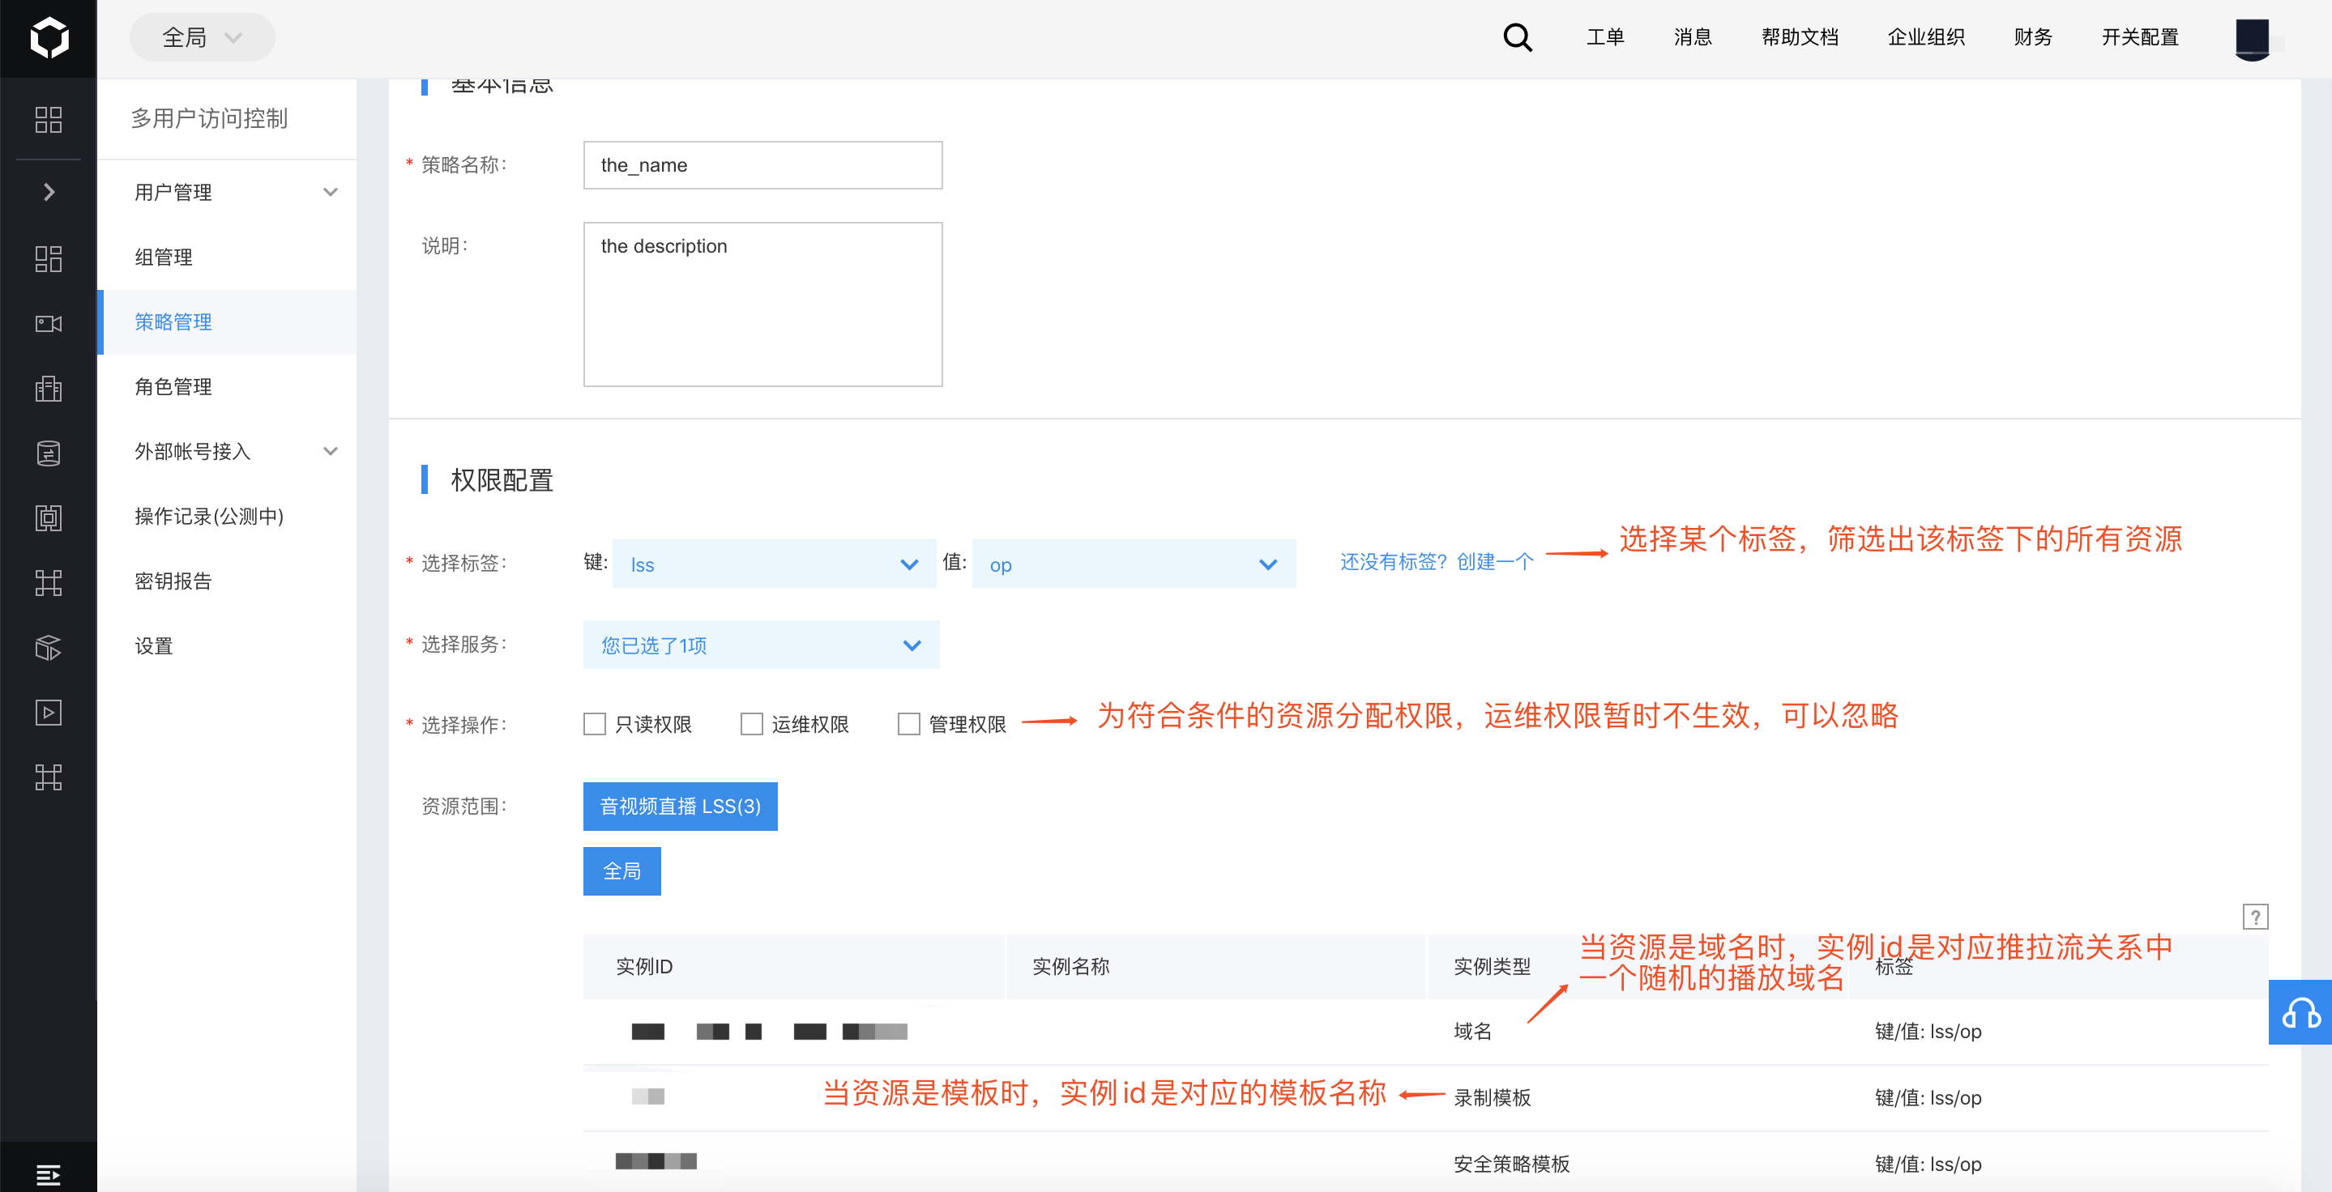Image resolution: width=2332 pixels, height=1192 pixels.
Task: Open the upper network grid icon
Action: click(x=48, y=583)
